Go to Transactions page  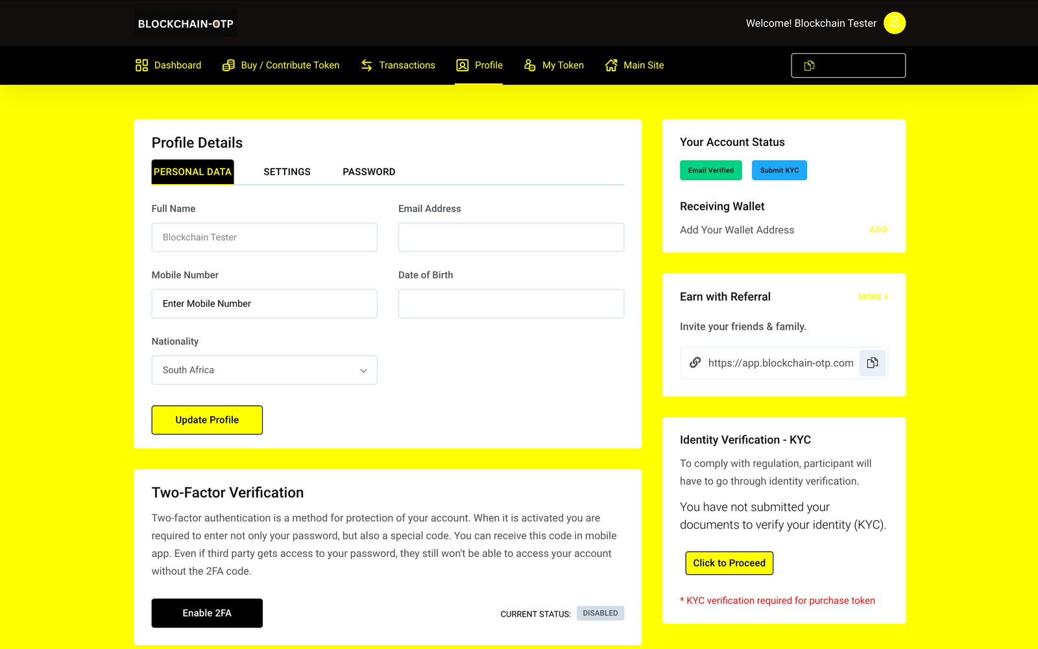[x=398, y=65]
